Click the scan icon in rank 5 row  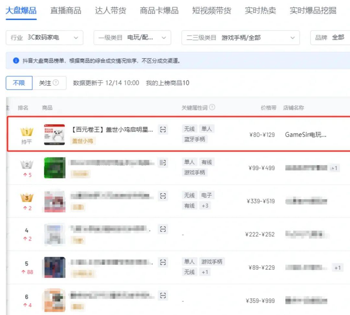pyautogui.click(x=163, y=262)
